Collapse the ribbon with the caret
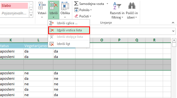Viewport: 177px width, 98px height. 173,23
